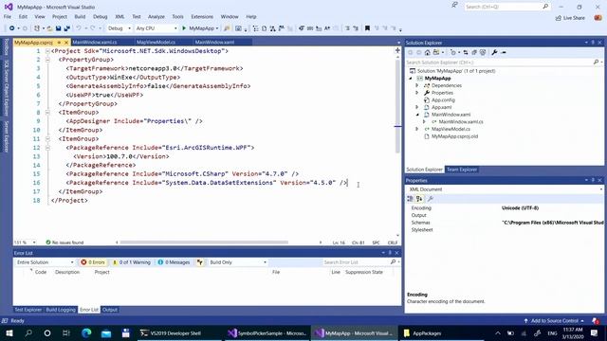Collapse the PropertyGroup element on line 2
This screenshot has height=341, width=607.
click(47, 60)
